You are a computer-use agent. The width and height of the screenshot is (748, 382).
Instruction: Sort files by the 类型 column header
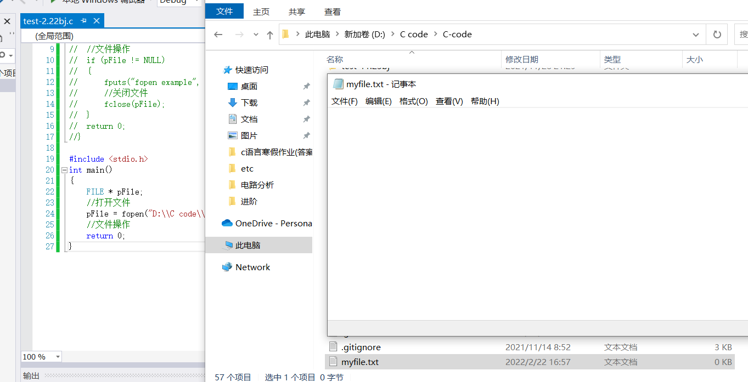pyautogui.click(x=612, y=59)
